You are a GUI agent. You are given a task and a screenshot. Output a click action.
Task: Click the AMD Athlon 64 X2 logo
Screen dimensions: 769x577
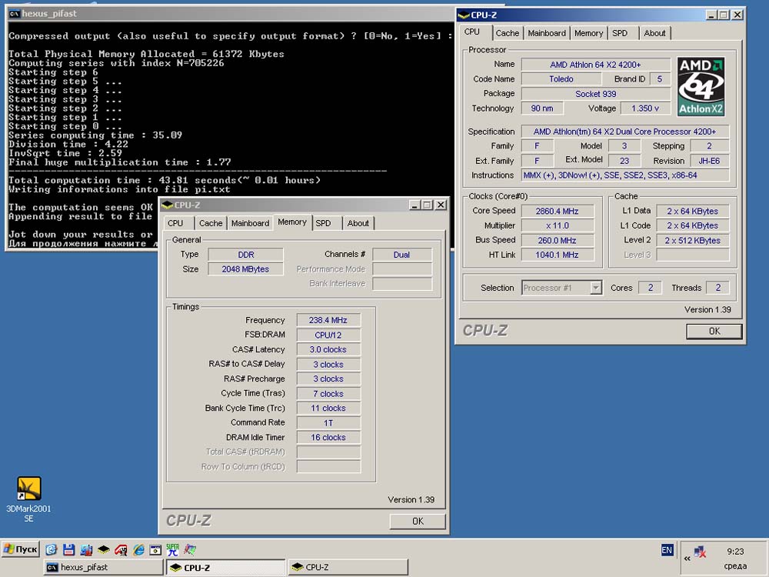point(701,86)
